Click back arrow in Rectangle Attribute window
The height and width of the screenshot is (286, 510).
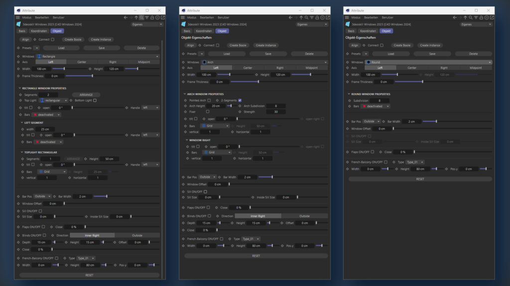pyautogui.click(x=126, y=17)
